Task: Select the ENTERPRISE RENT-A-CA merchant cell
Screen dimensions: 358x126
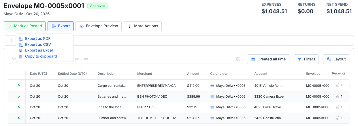Action: (158, 86)
